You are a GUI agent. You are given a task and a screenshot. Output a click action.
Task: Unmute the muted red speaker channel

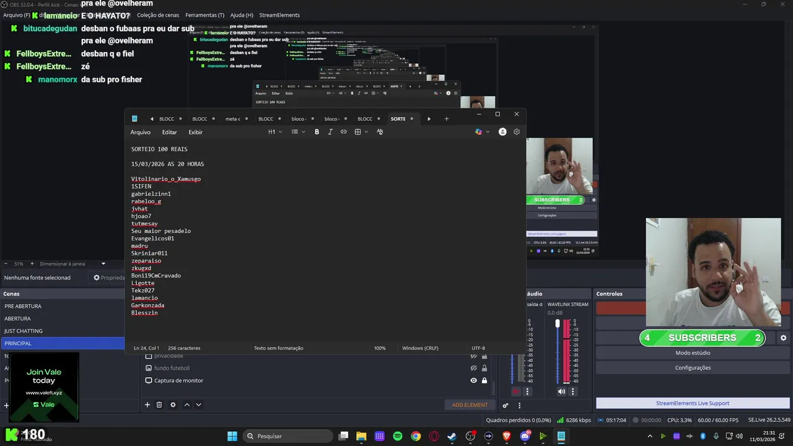pos(515,391)
